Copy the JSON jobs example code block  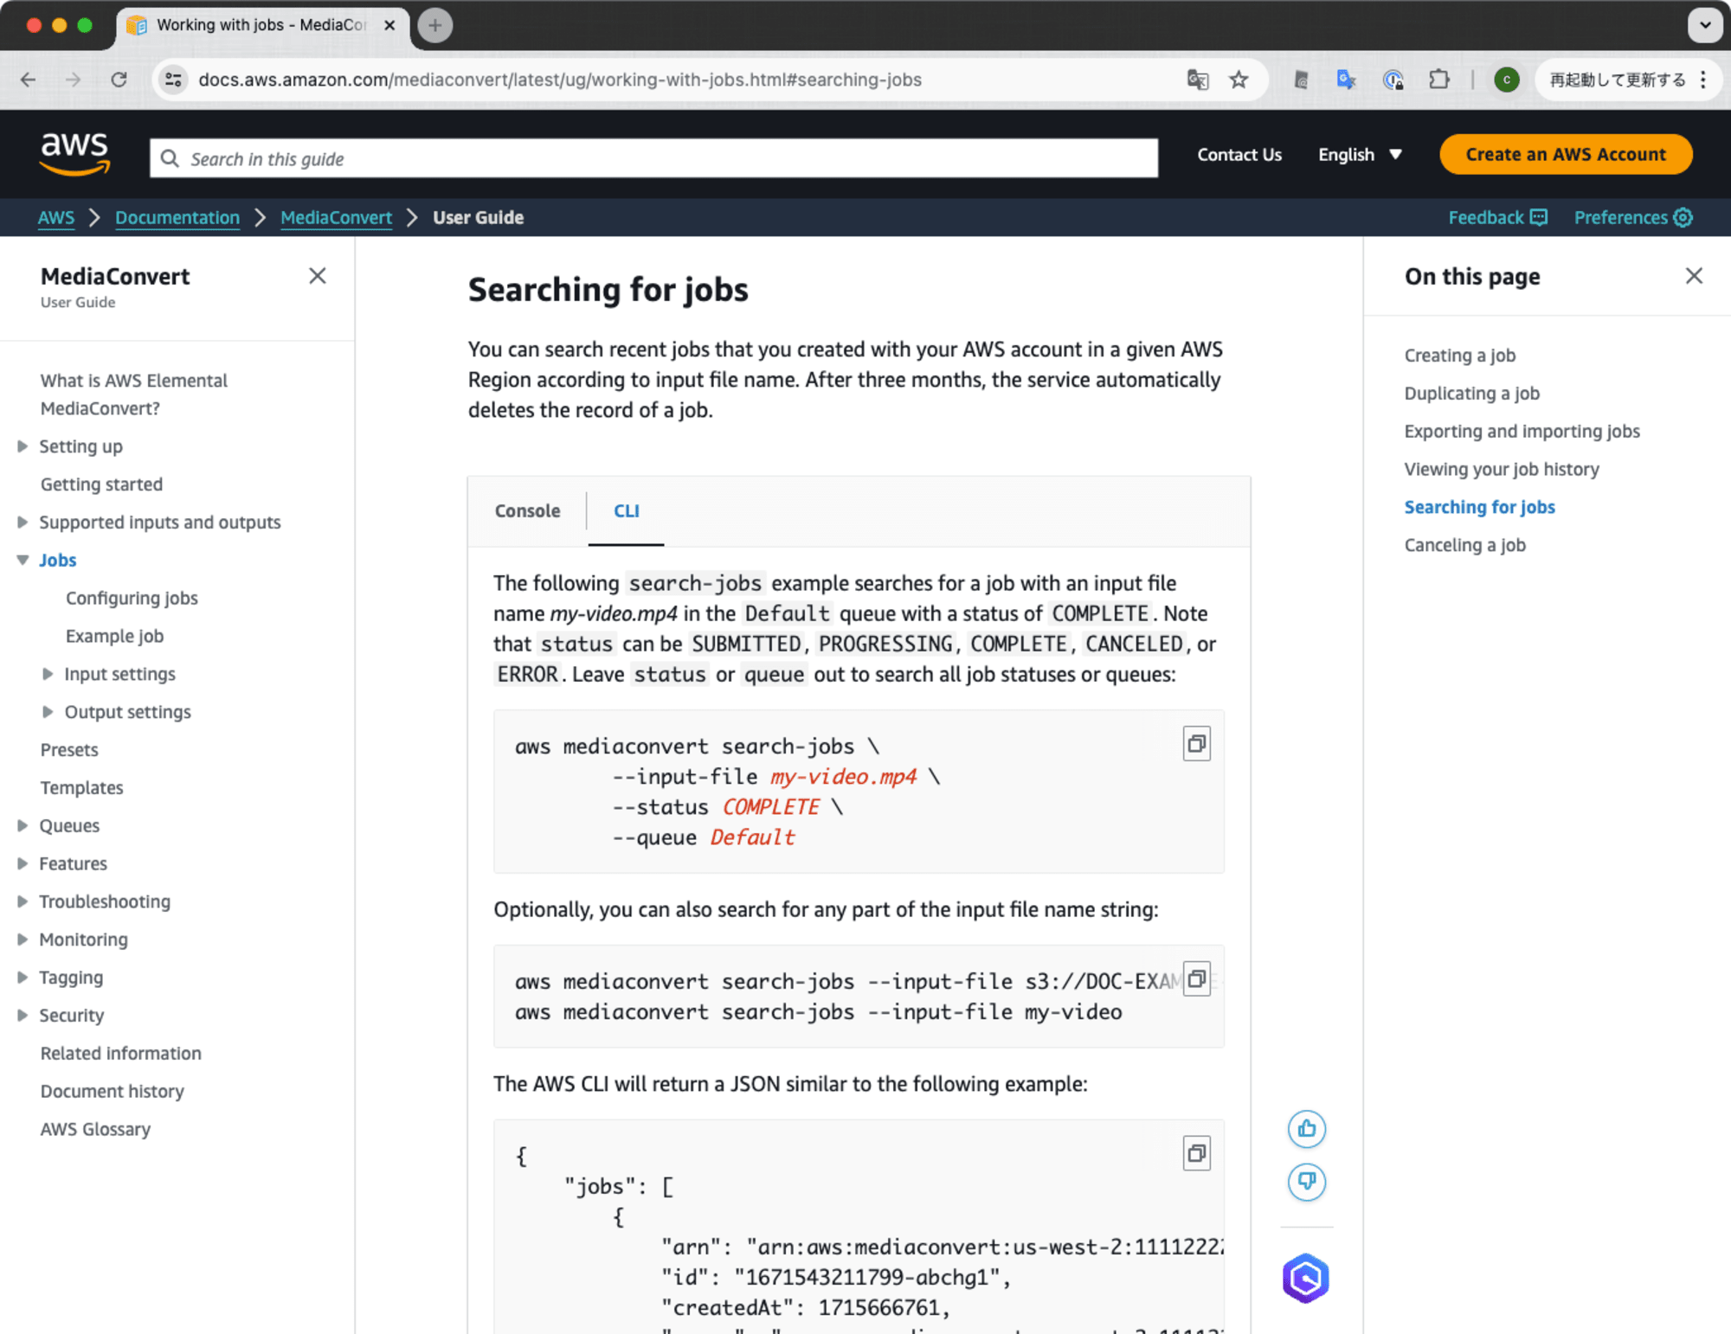coord(1196,1153)
